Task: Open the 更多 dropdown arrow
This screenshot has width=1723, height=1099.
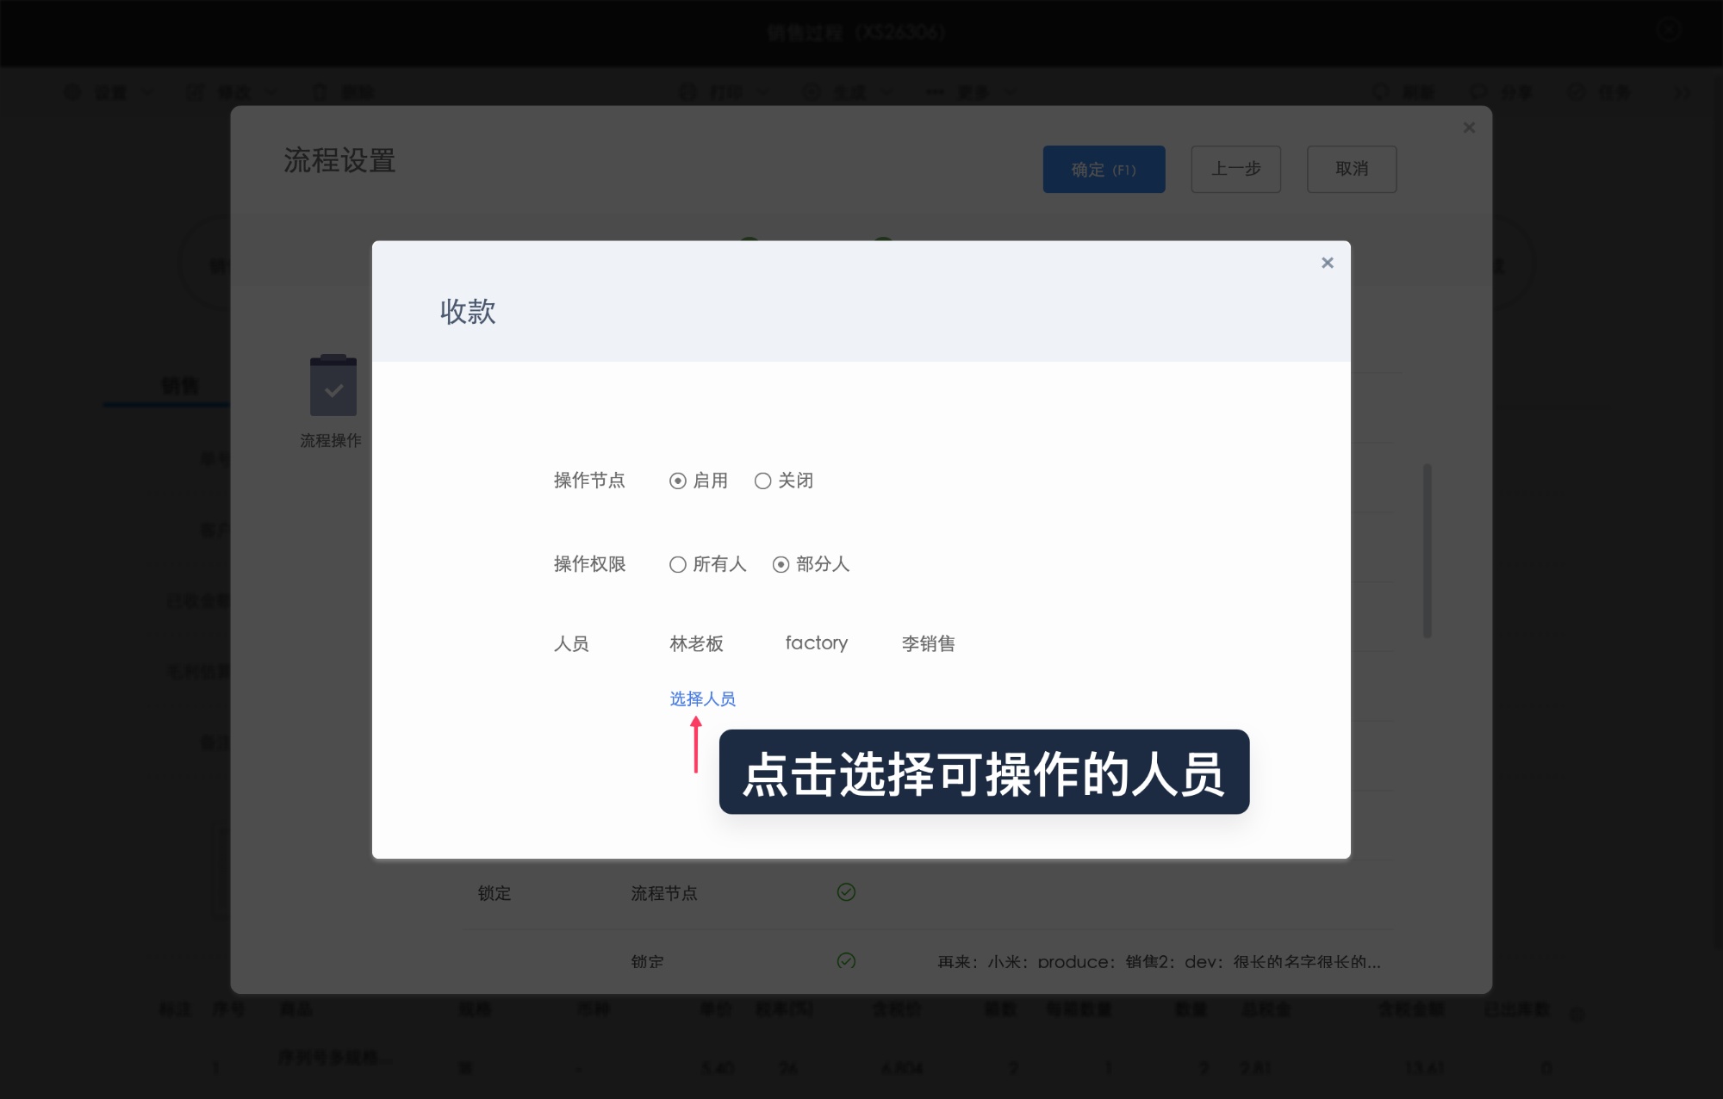Action: [1010, 92]
